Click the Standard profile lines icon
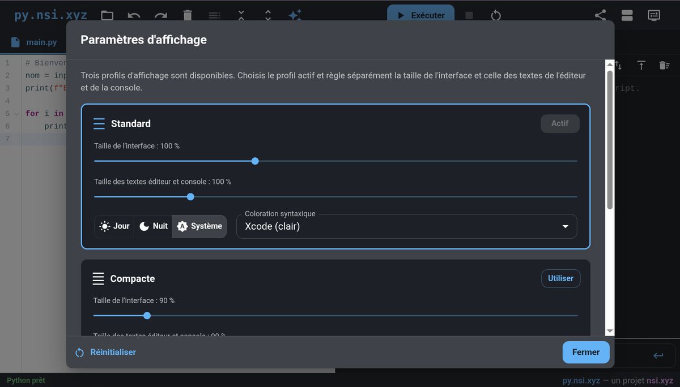 pos(99,123)
